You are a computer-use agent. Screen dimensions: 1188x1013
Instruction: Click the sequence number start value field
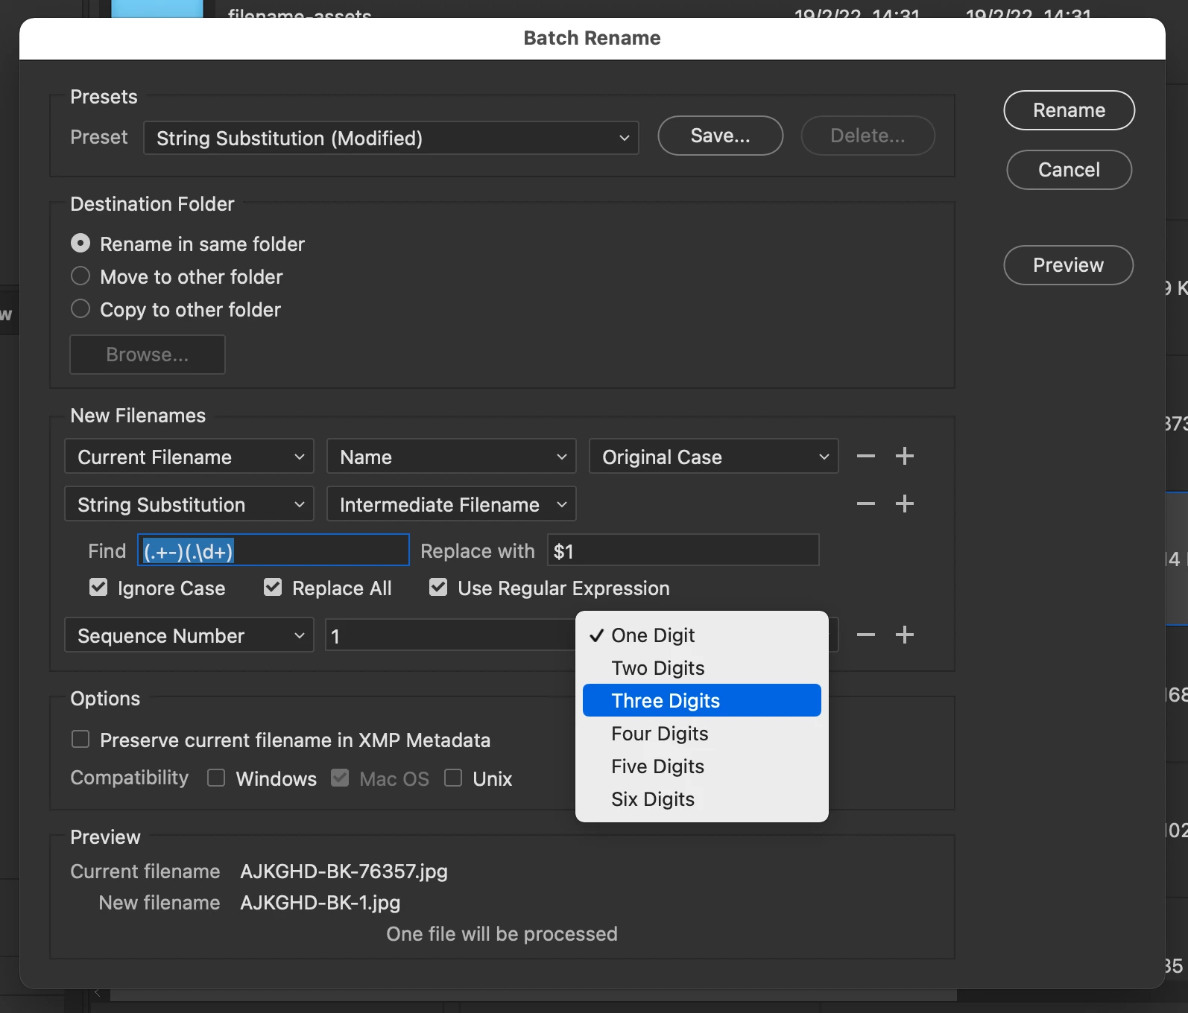[x=450, y=635]
